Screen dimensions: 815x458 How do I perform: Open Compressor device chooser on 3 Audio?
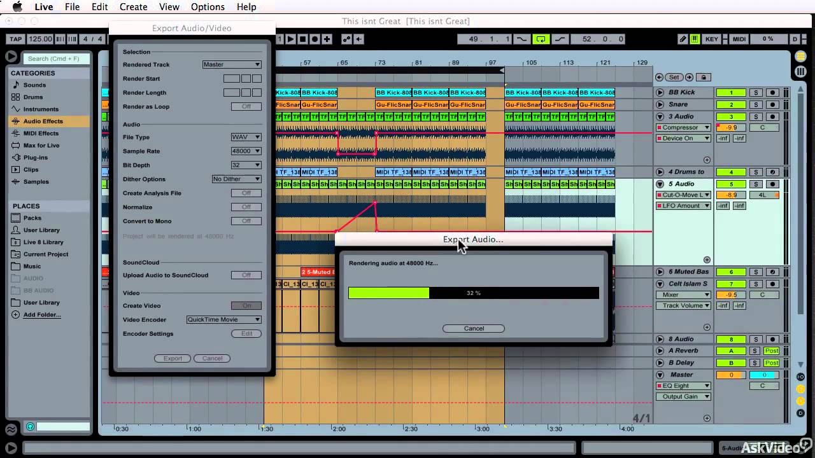[683, 127]
